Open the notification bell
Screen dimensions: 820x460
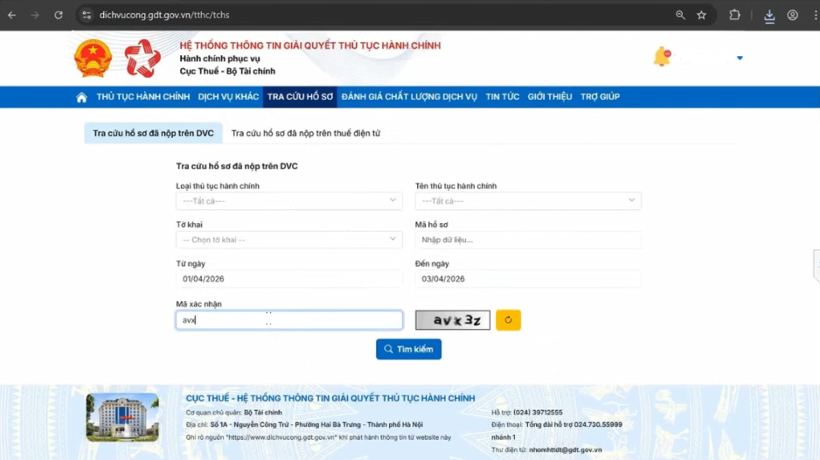(x=661, y=58)
